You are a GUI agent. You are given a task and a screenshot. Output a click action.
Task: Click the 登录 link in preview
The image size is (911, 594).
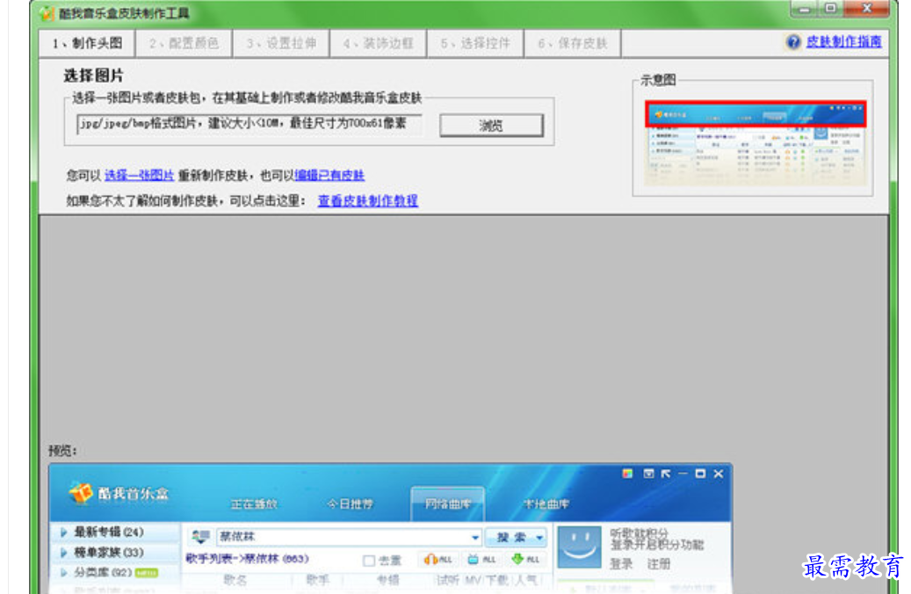point(621,563)
